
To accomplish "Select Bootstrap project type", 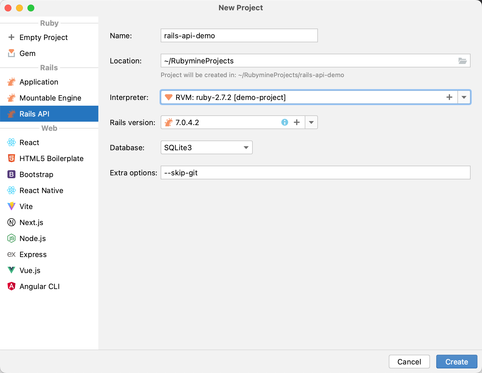I will tap(49, 174).
